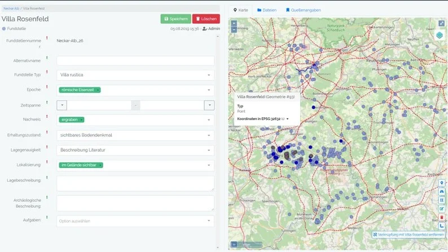Expand coordinates in EPSG:32632 popup
The image size is (448, 252).
pos(288,119)
